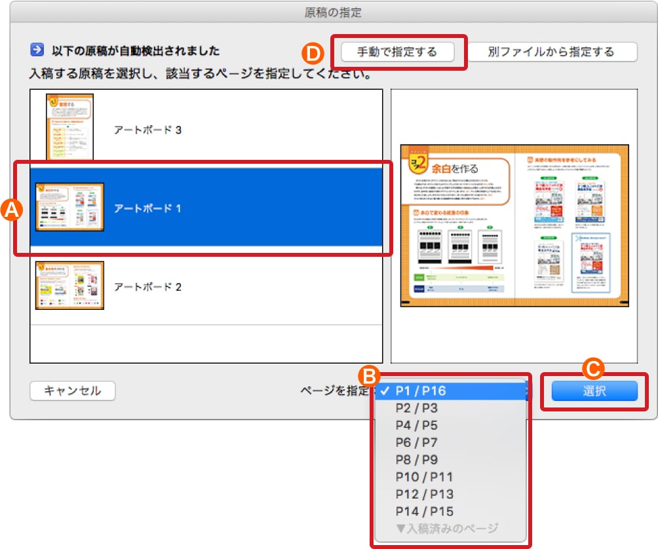The image size is (658, 549).
Task: Pick P10 / P11 page pair
Action: (423, 477)
